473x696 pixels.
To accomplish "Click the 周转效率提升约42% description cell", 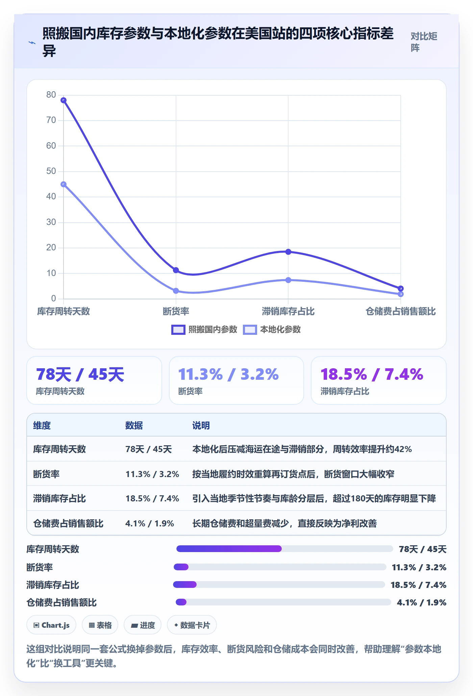I will [302, 449].
